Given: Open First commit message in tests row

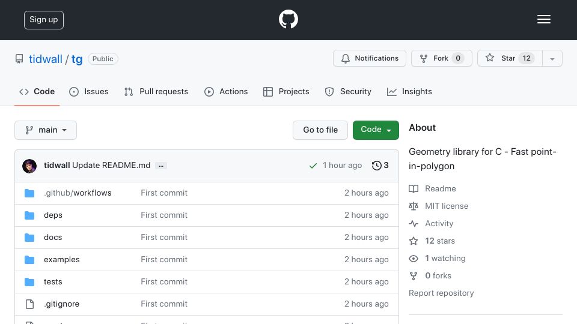Looking at the screenshot, I should click(x=164, y=282).
